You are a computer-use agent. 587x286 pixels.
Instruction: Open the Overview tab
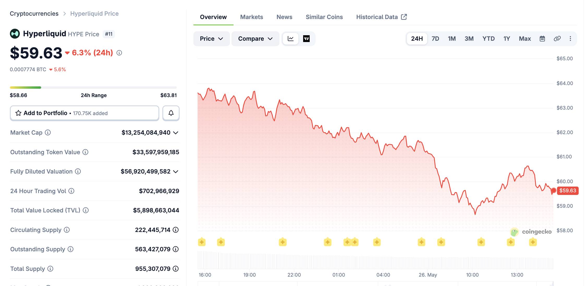tap(213, 17)
